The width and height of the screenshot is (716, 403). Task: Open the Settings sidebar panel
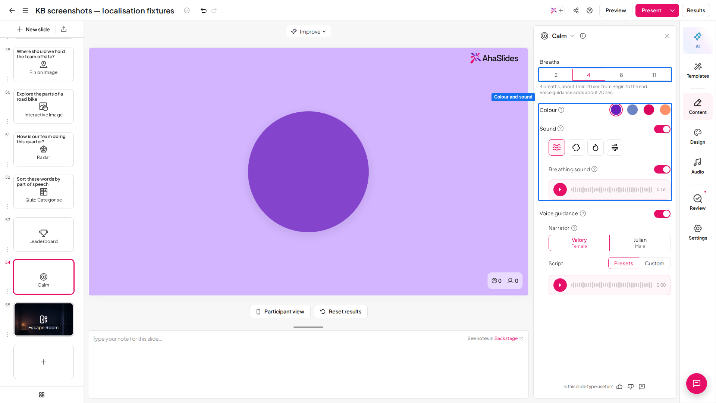697,232
